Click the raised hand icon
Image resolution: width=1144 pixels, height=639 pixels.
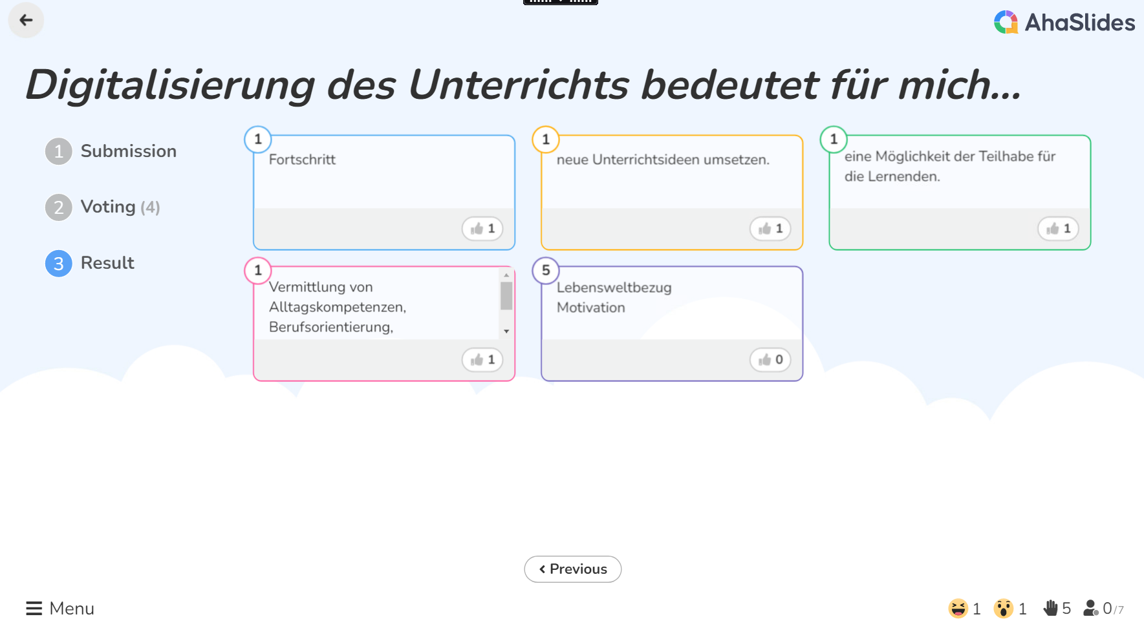coord(1050,609)
